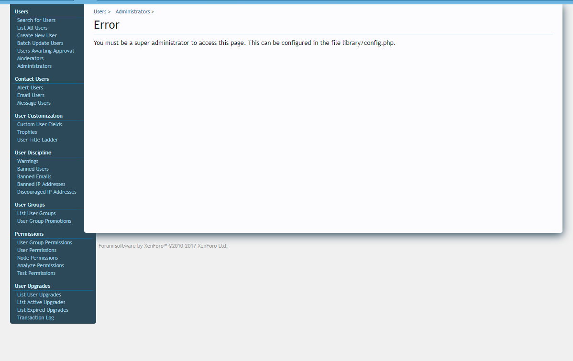Select Moderators in sidebar

[30, 58]
